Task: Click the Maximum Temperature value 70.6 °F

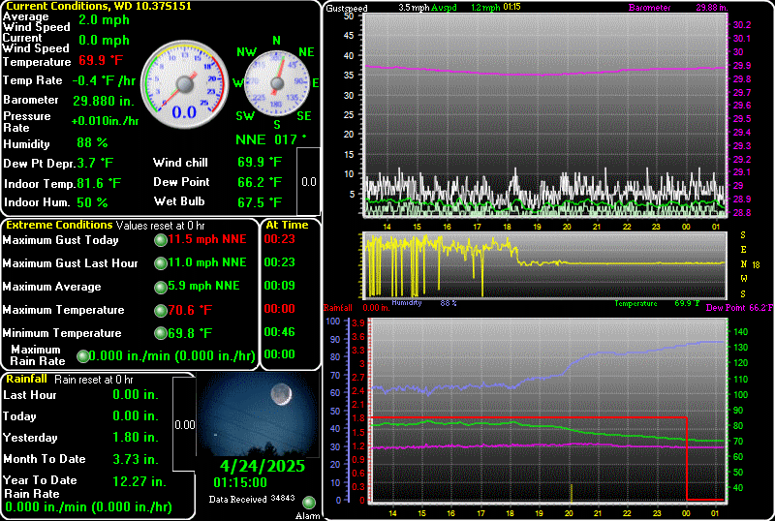Action: click(x=190, y=310)
